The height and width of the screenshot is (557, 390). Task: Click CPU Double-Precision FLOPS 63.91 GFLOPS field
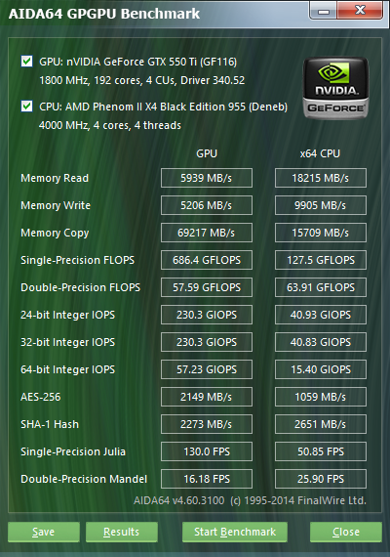tap(321, 287)
